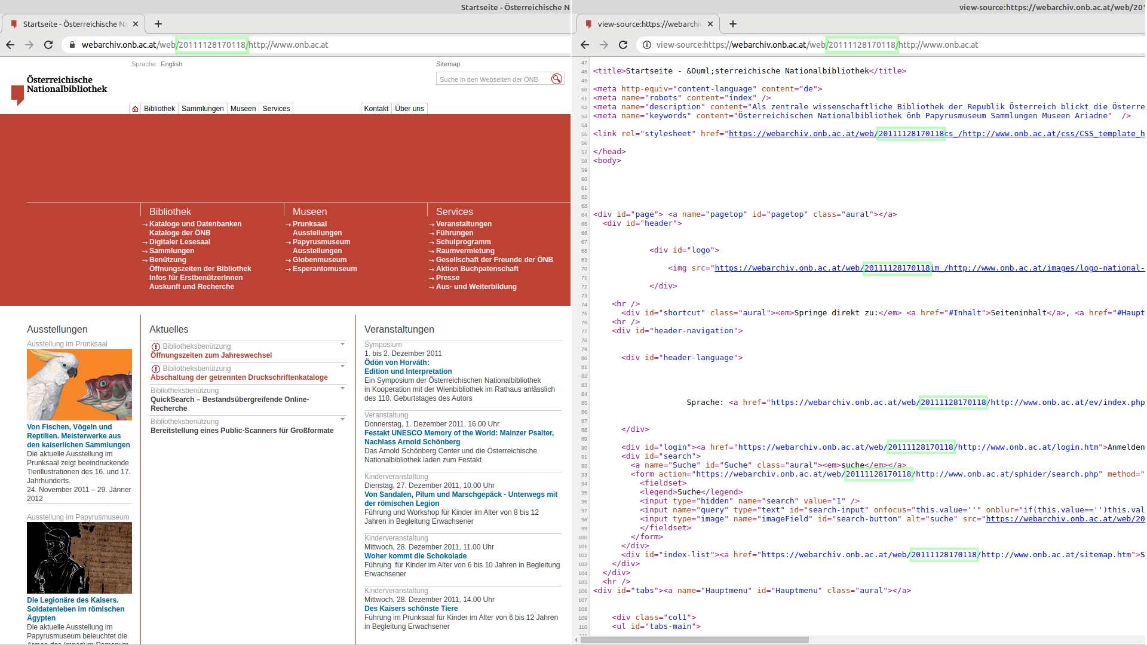Open the Globenmuseum link

point(320,260)
